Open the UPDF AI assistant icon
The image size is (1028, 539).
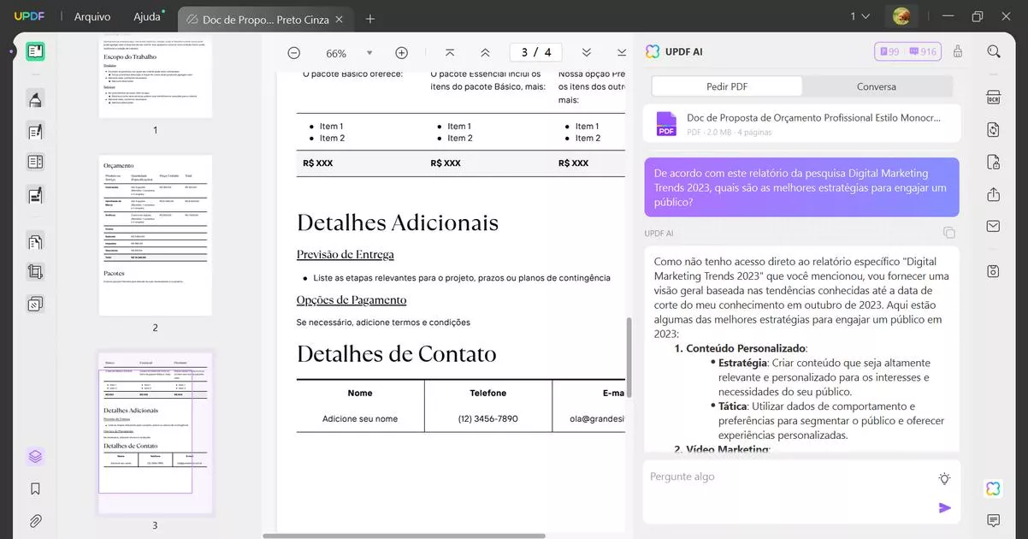coord(992,488)
